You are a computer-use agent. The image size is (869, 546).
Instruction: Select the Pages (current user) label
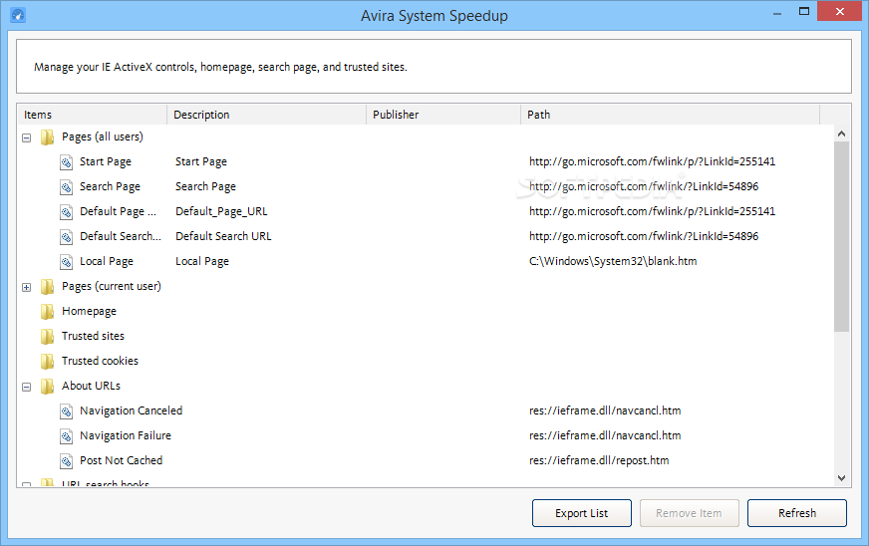point(112,287)
